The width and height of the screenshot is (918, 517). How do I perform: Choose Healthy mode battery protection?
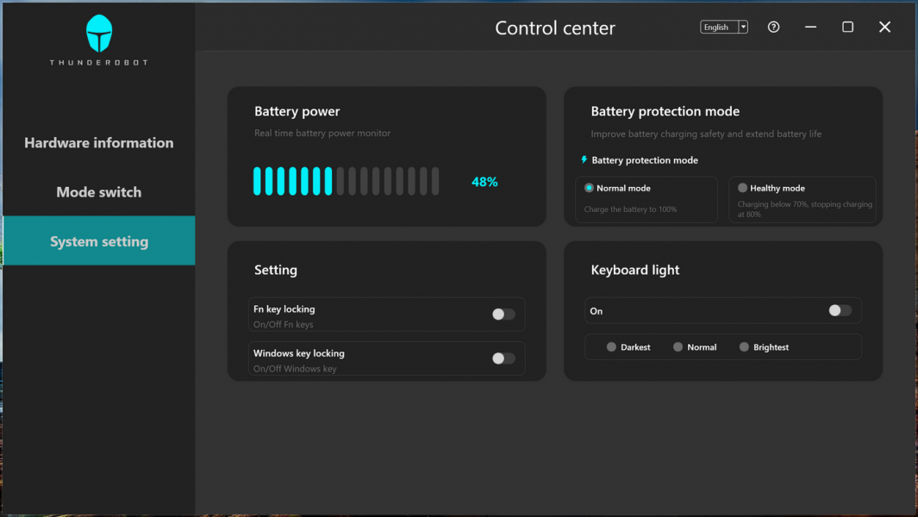743,188
